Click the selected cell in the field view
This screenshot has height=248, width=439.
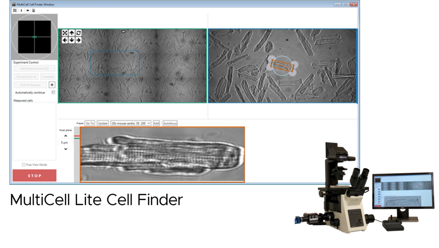pos(283,66)
